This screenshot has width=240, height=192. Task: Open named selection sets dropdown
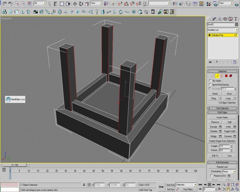click(x=159, y=3)
